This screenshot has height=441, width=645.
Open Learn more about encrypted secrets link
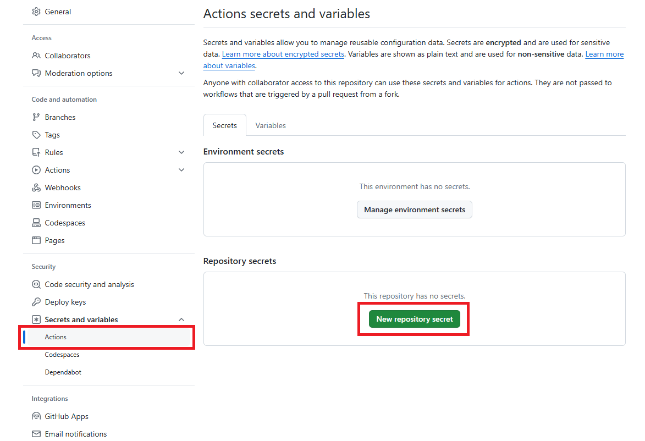coord(283,54)
